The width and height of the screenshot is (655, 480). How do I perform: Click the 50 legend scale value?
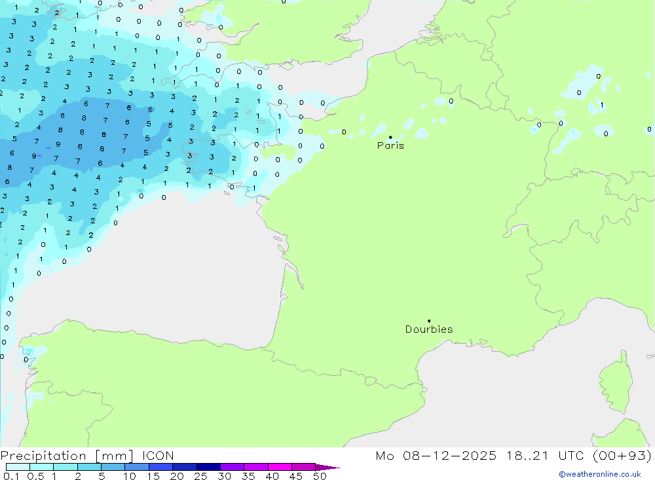click(320, 476)
